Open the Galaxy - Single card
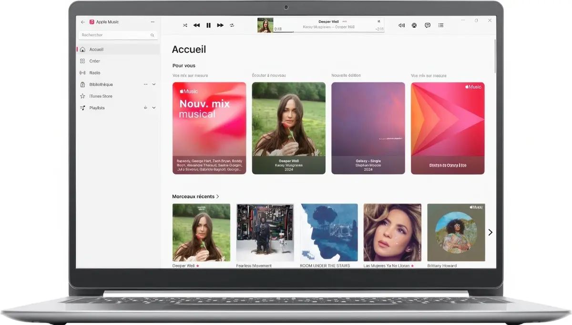This screenshot has width=572, height=325. click(x=368, y=128)
